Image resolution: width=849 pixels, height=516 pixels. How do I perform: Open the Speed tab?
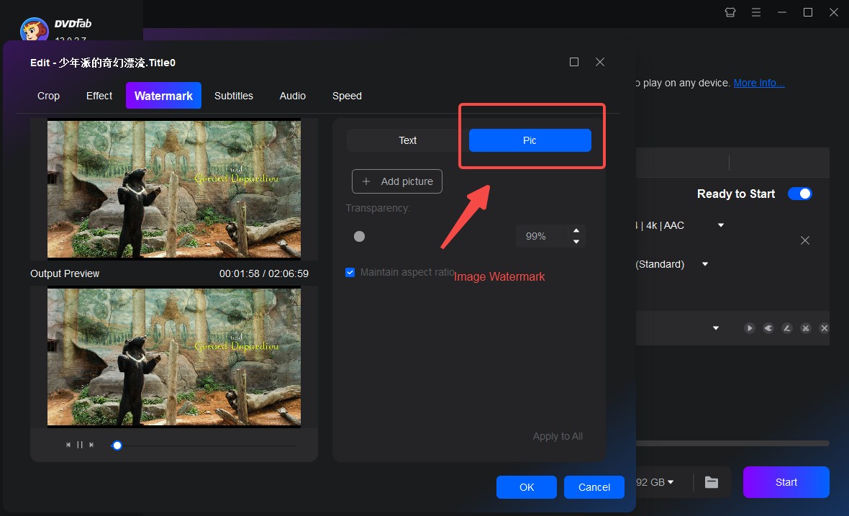click(x=347, y=96)
